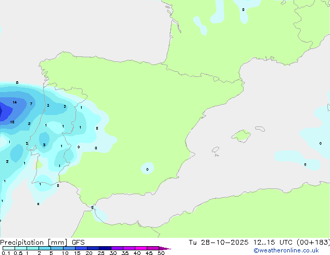Click the legend scale label '25'
Screen dimensions: 330x255
pyautogui.click(x=101, y=253)
